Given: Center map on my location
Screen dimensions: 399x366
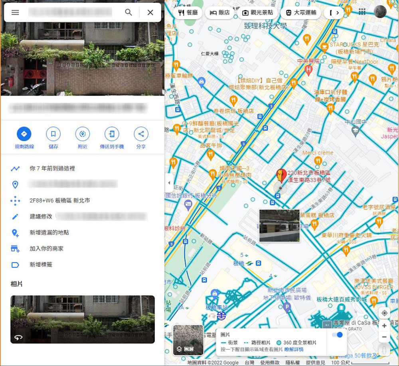Looking at the screenshot, I should pyautogui.click(x=384, y=313).
